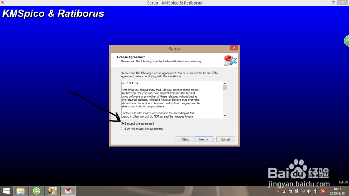Open File Explorer from the taskbar
This screenshot has height=196, width=349.
(x=21, y=191)
